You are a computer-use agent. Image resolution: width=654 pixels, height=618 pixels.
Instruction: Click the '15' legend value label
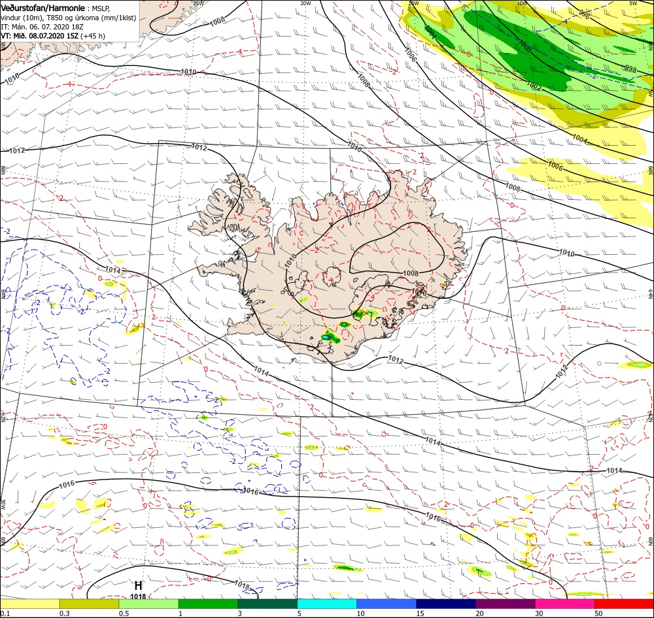[x=420, y=613]
